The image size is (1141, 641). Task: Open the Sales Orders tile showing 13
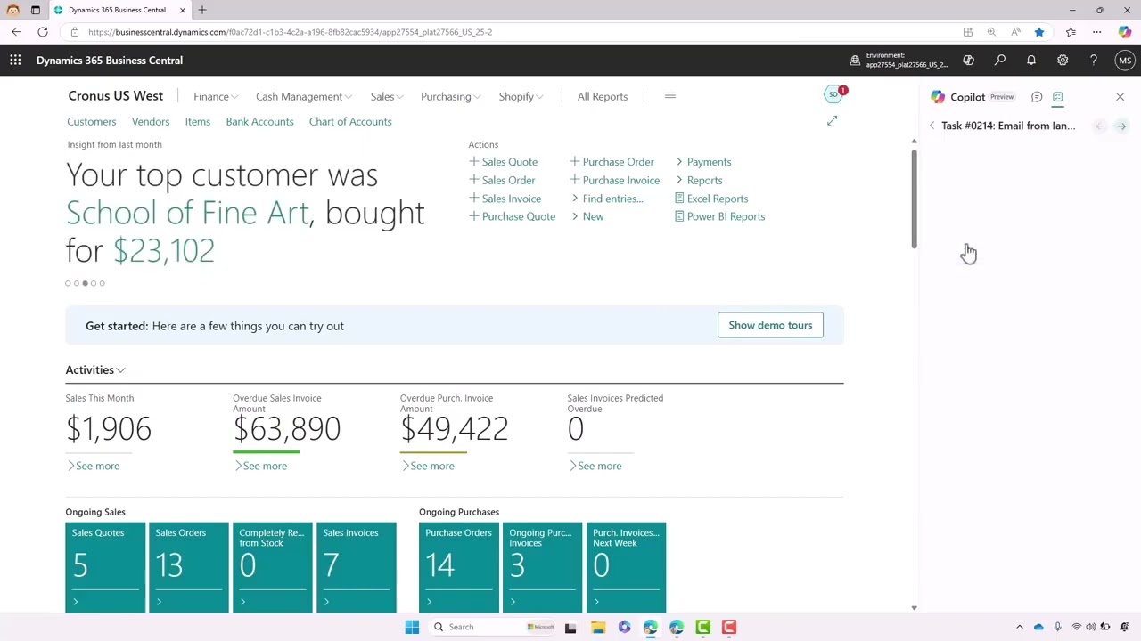pyautogui.click(x=189, y=567)
